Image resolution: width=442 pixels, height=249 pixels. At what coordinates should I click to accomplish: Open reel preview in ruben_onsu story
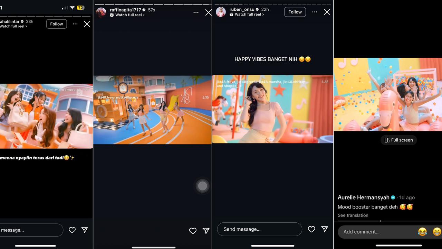click(273, 109)
